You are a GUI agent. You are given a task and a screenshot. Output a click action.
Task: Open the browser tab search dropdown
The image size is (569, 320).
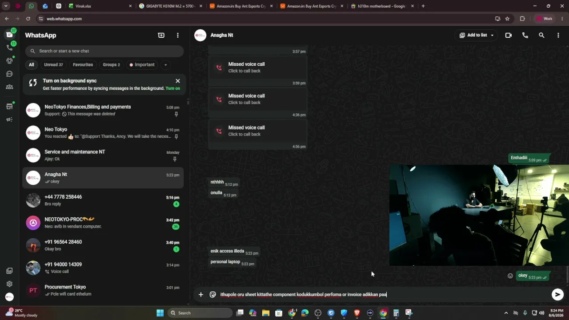[x=6, y=6]
